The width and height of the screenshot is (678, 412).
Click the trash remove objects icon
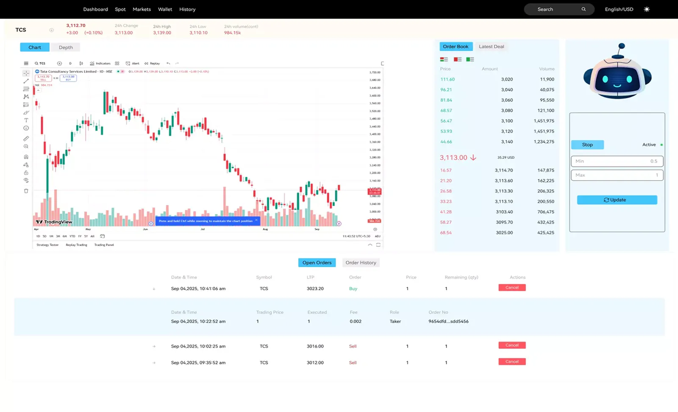click(26, 191)
